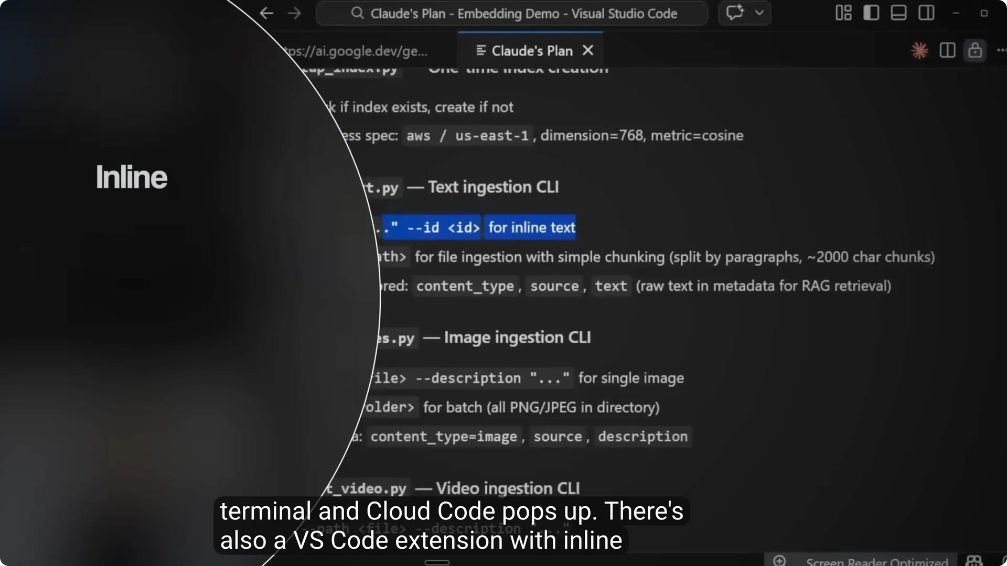Image resolution: width=1007 pixels, height=566 pixels.
Task: Click the 'aws / us-east-1' code text
Action: [x=467, y=136]
